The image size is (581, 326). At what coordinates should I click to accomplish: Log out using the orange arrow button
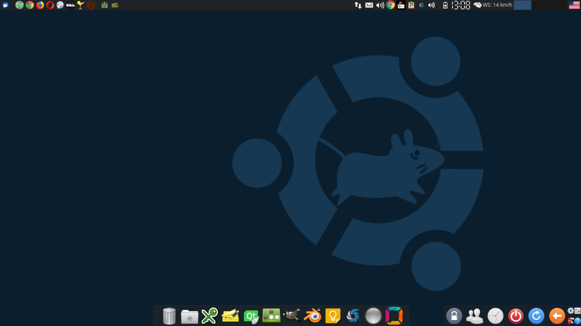tap(557, 316)
